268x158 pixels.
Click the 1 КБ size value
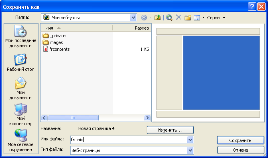(144, 49)
